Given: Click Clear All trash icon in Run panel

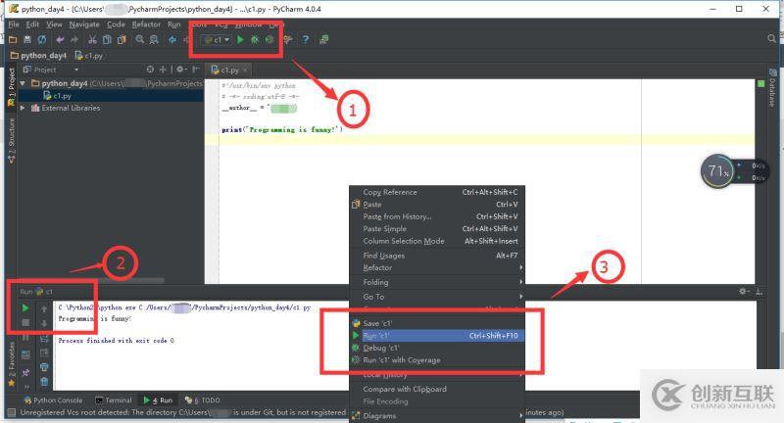Looking at the screenshot, I should pyautogui.click(x=44, y=382).
